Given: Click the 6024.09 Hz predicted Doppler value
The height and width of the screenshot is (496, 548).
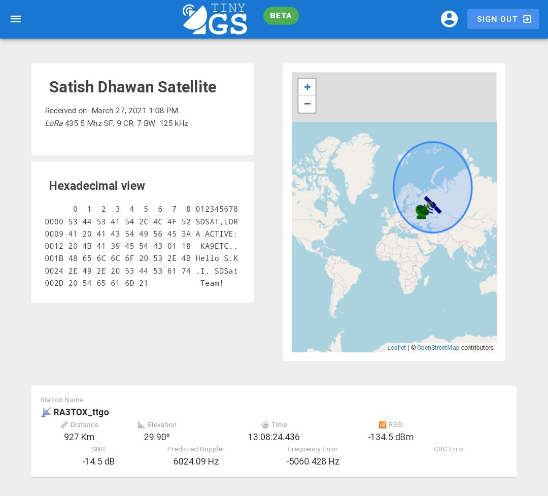Looking at the screenshot, I should pos(196,461).
